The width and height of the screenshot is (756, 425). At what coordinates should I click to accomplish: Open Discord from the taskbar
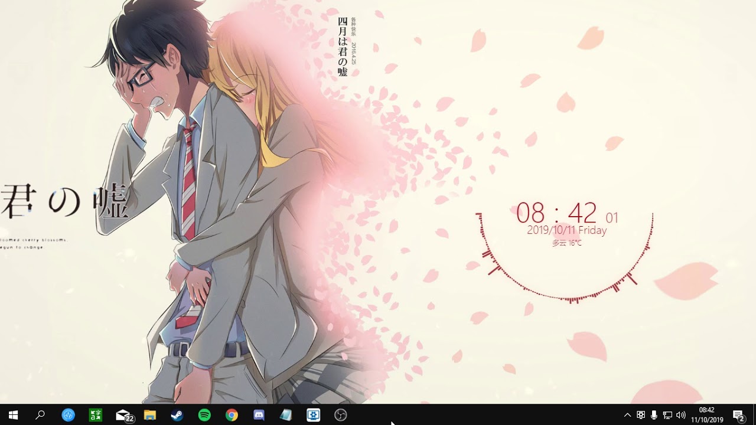259,415
